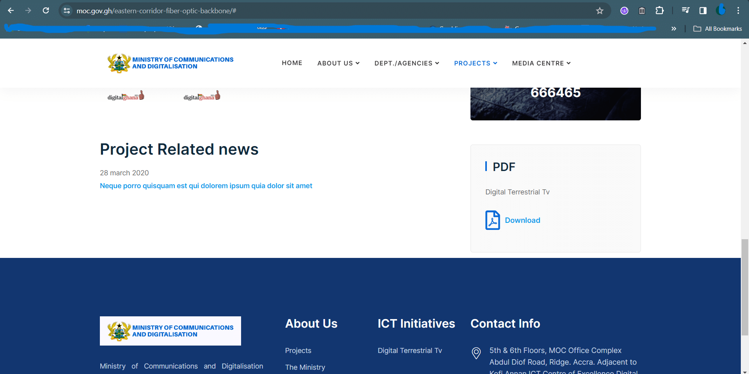Click the Download link for Digital Terrestrial Tv
This screenshot has width=749, height=374.
point(522,220)
